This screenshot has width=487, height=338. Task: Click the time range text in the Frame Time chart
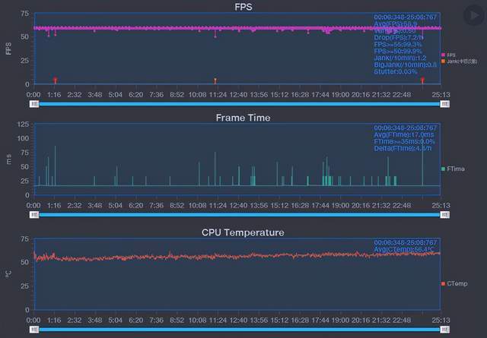(406, 128)
